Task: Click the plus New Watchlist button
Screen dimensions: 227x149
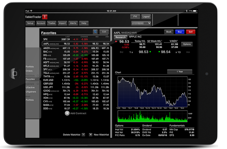Action: coord(91,134)
